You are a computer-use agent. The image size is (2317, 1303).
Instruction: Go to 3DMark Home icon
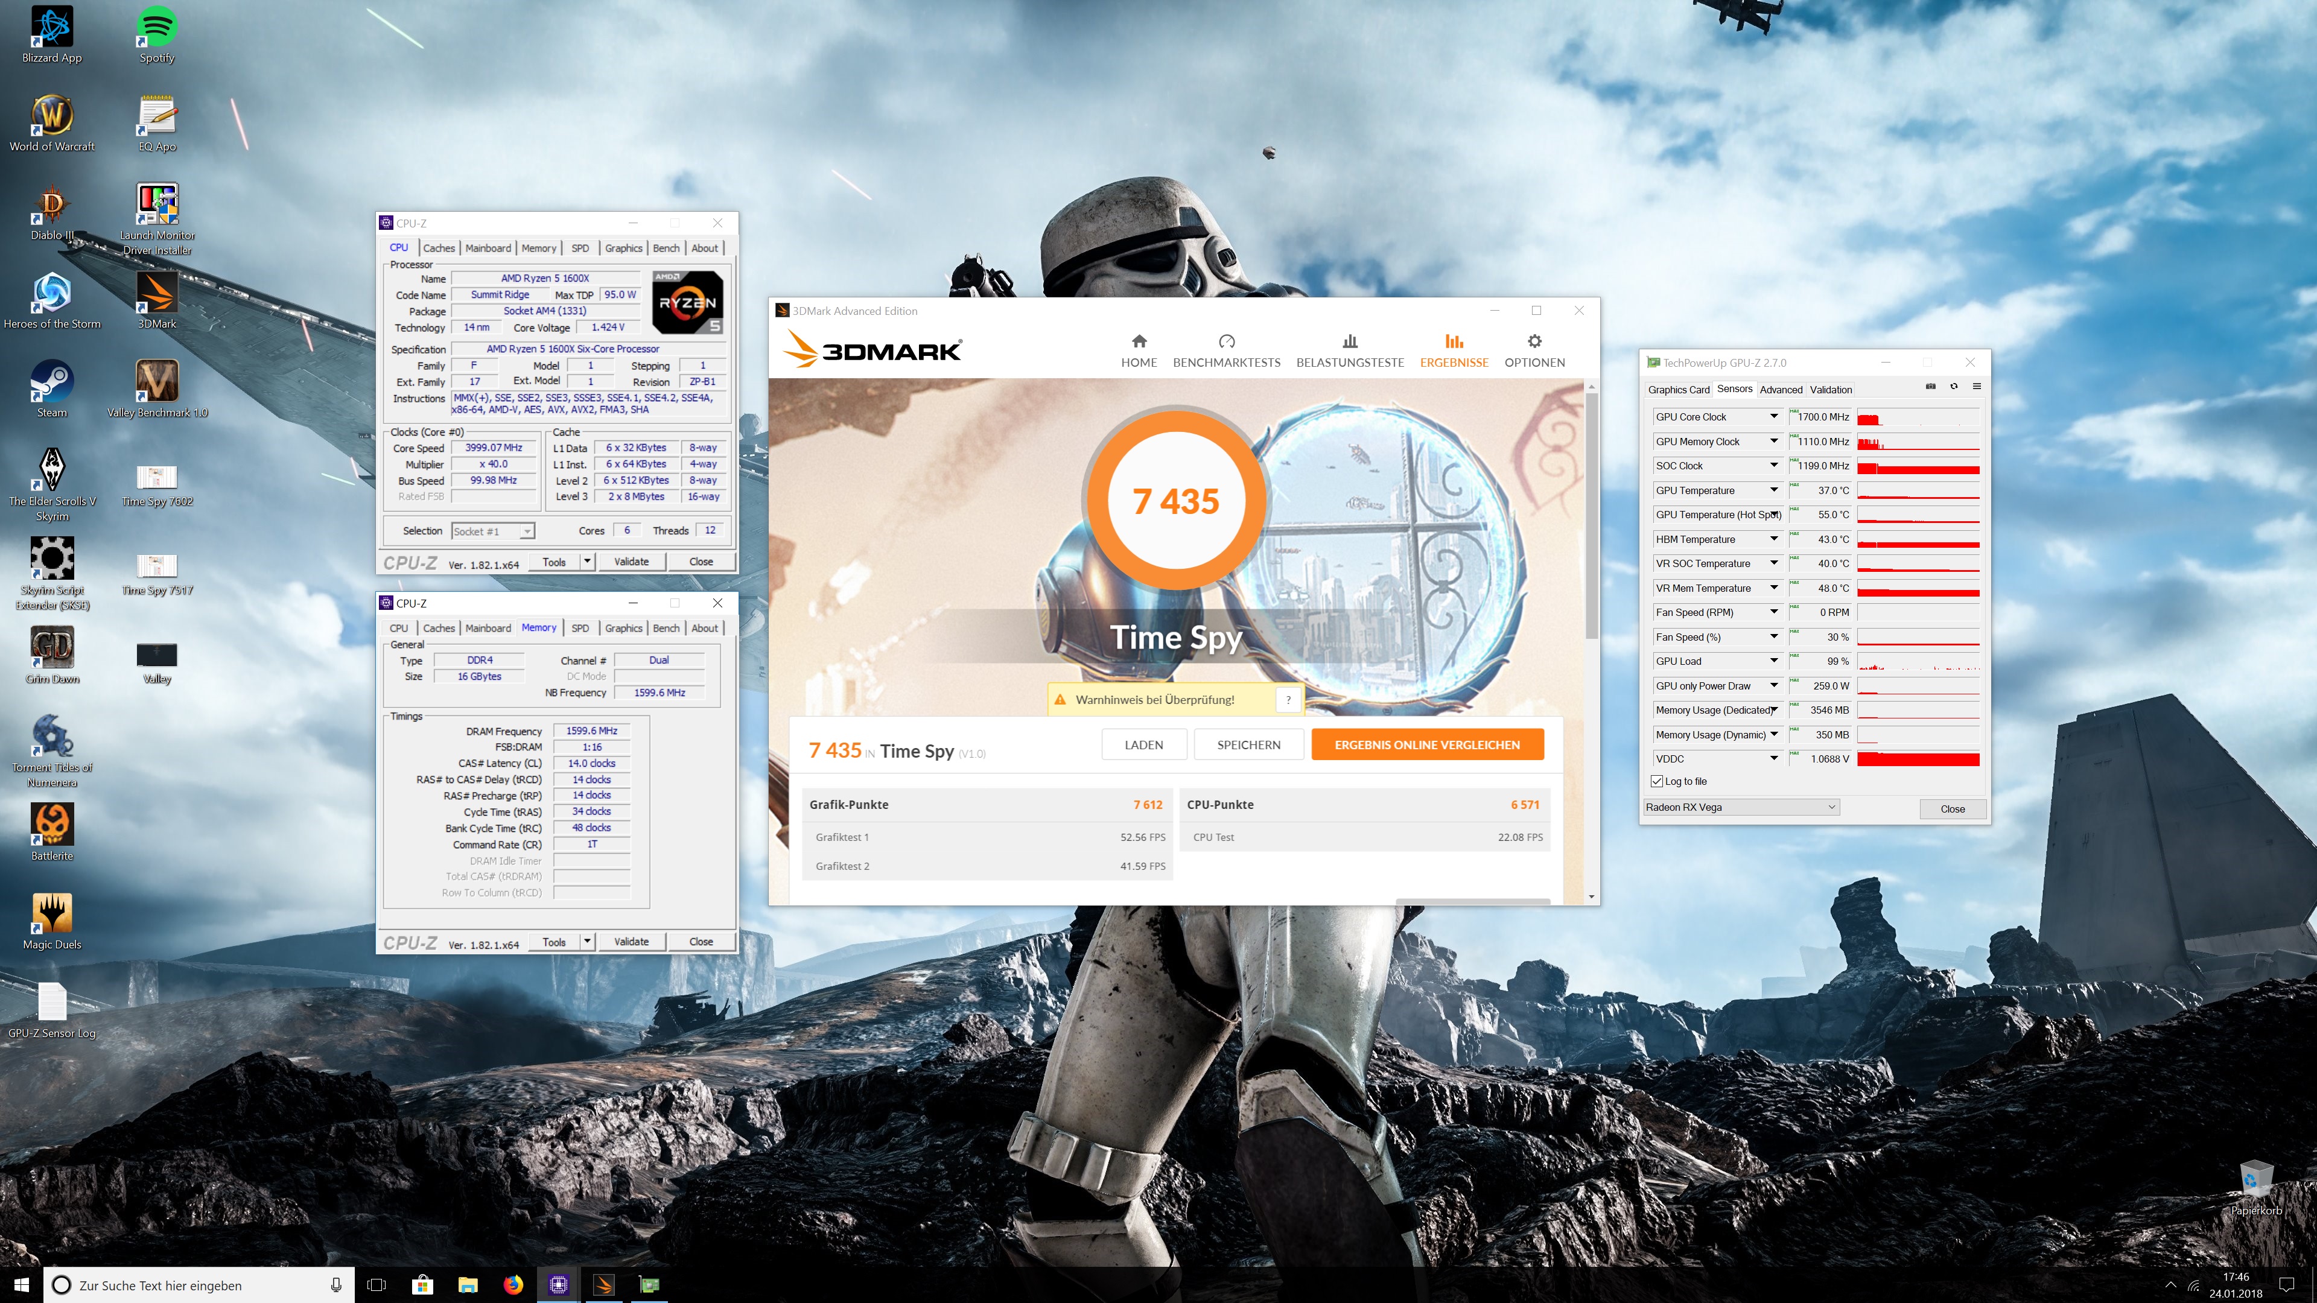[x=1139, y=341]
